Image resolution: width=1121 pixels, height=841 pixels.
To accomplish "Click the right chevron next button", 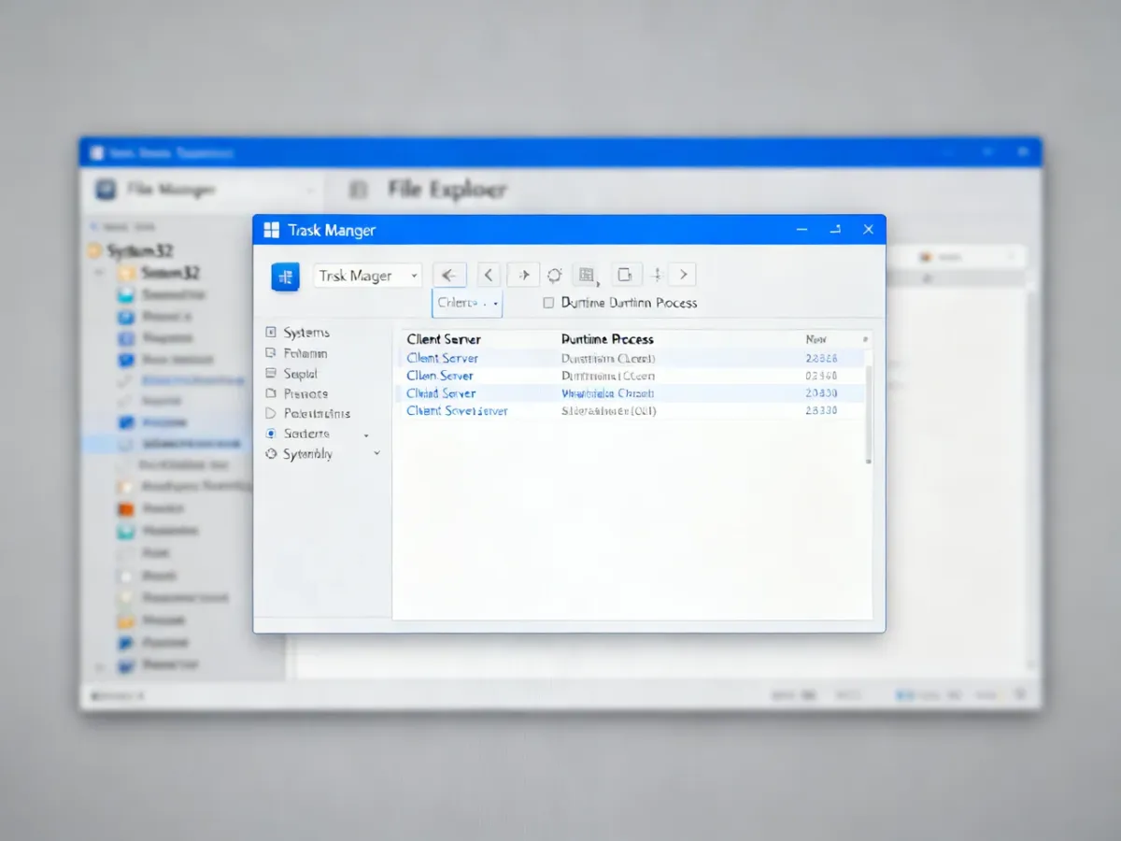I will (x=683, y=275).
